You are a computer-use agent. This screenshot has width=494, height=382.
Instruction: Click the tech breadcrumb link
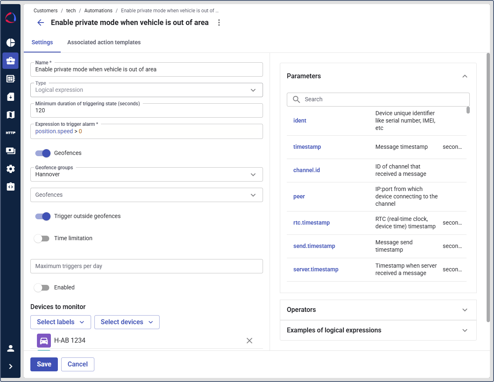pyautogui.click(x=71, y=11)
